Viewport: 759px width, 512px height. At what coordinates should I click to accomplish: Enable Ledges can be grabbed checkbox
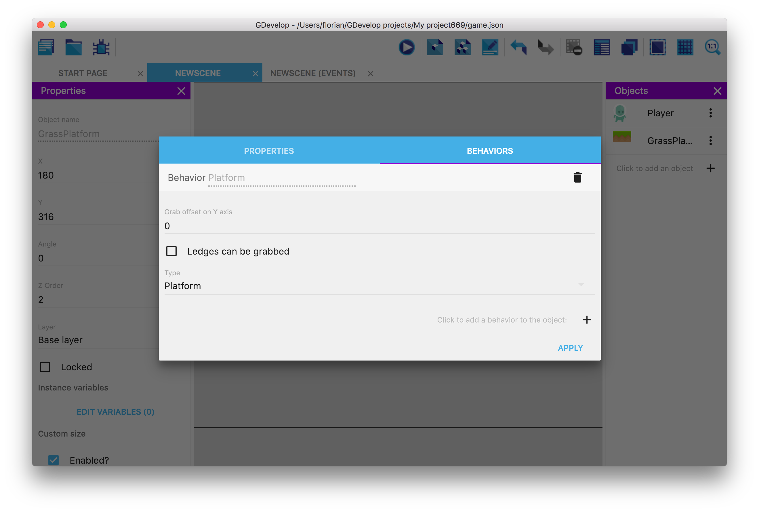[171, 251]
